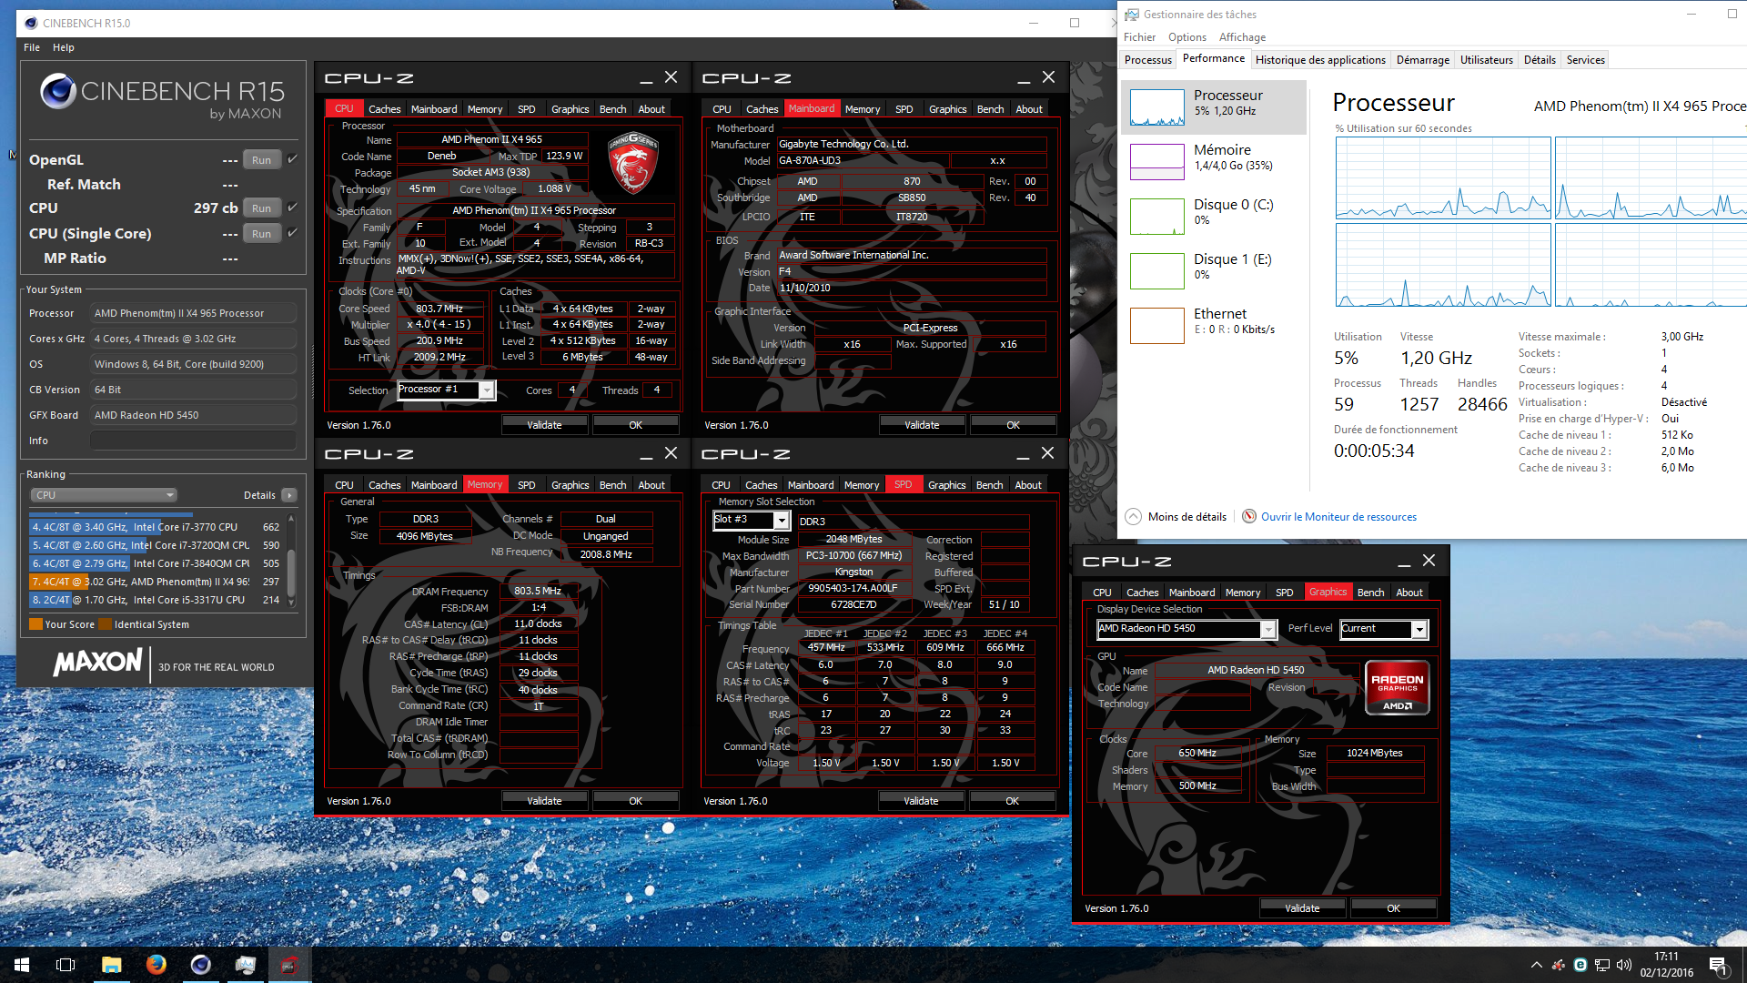This screenshot has width=1747, height=983.
Task: Click the Cinebench icon in the taskbar
Action: point(200,965)
